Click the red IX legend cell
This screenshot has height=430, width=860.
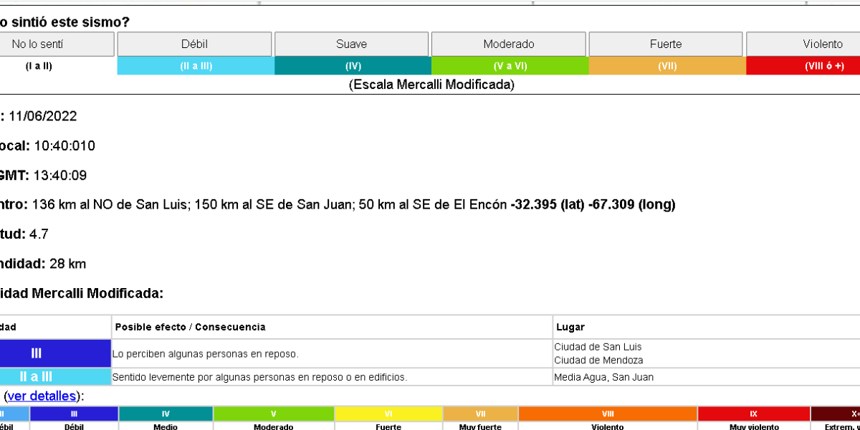point(754,414)
